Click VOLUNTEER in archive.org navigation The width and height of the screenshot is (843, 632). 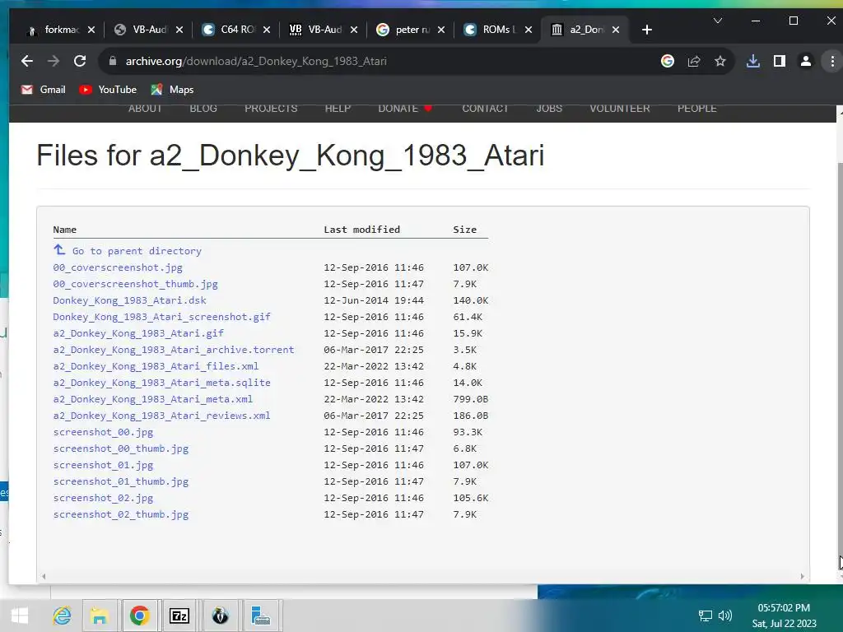coord(620,109)
